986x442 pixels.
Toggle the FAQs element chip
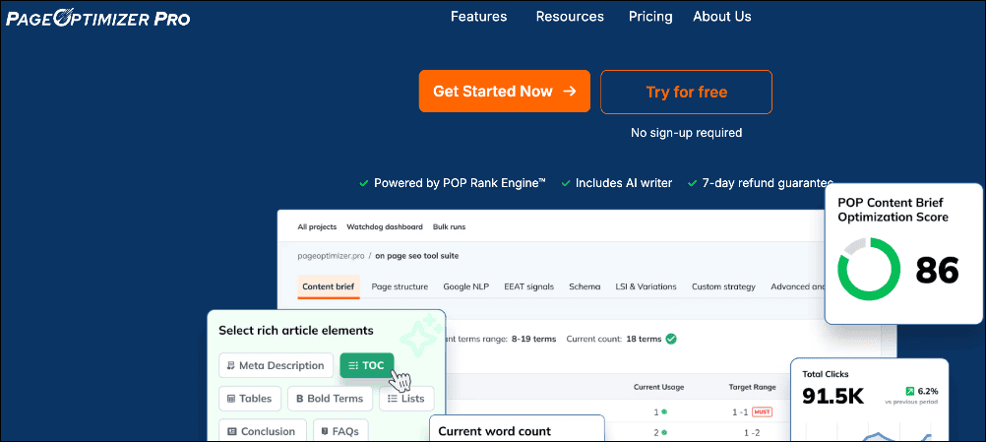point(340,431)
